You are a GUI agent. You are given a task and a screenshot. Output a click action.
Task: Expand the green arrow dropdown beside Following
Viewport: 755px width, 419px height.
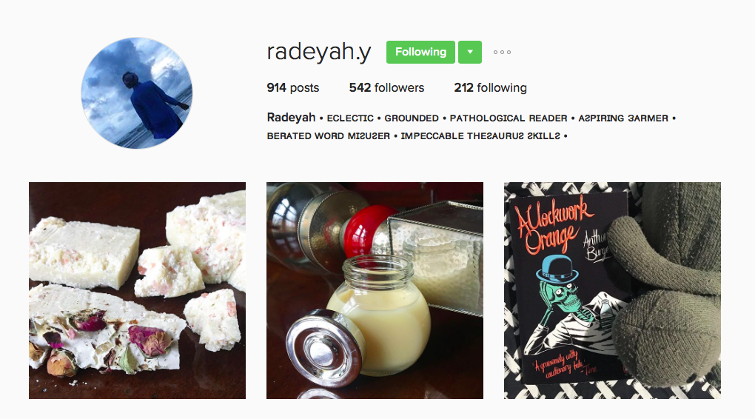pyautogui.click(x=470, y=52)
